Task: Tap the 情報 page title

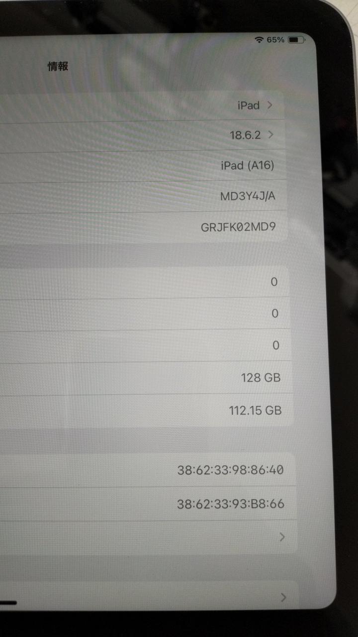Action: [58, 66]
